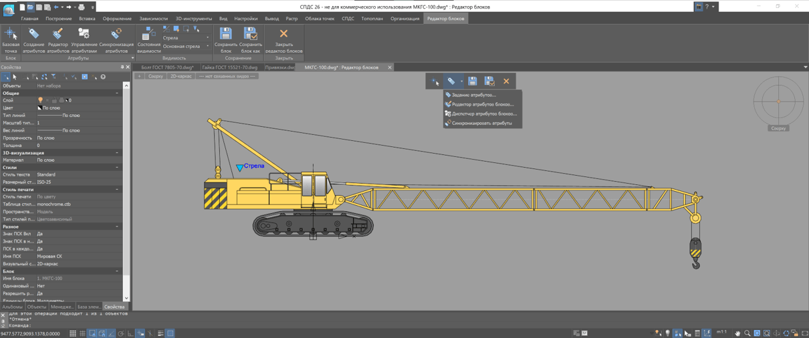Open the Главная ribbon tab

[29, 19]
